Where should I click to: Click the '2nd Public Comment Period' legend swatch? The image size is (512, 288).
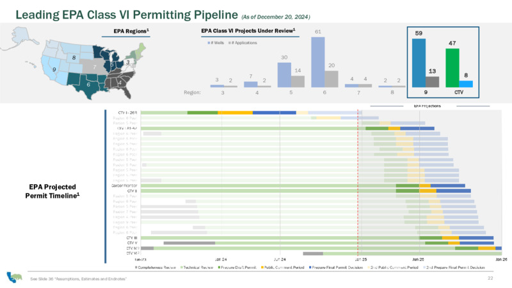[369, 268]
